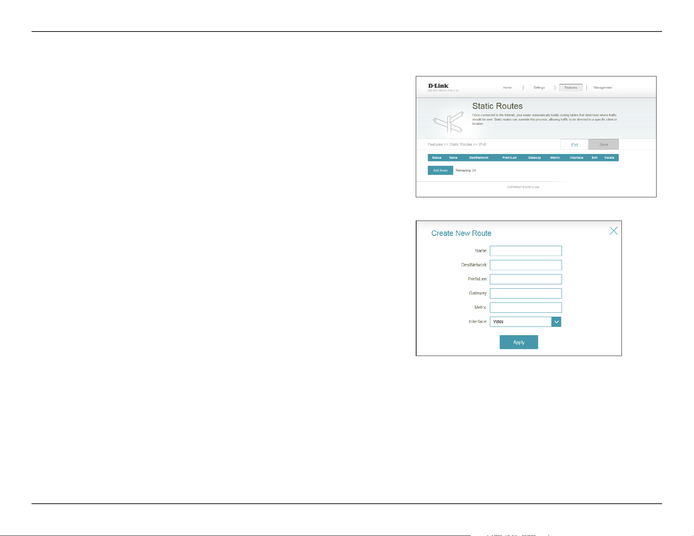
Task: Close the Create New Route dialog
Action: pyautogui.click(x=614, y=231)
